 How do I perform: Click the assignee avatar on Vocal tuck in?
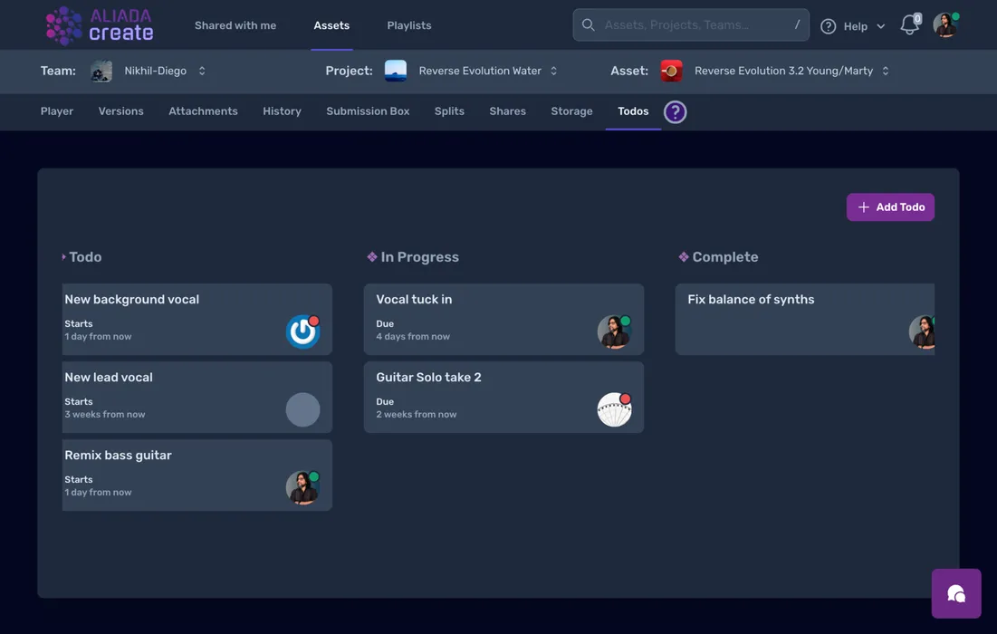[614, 331]
